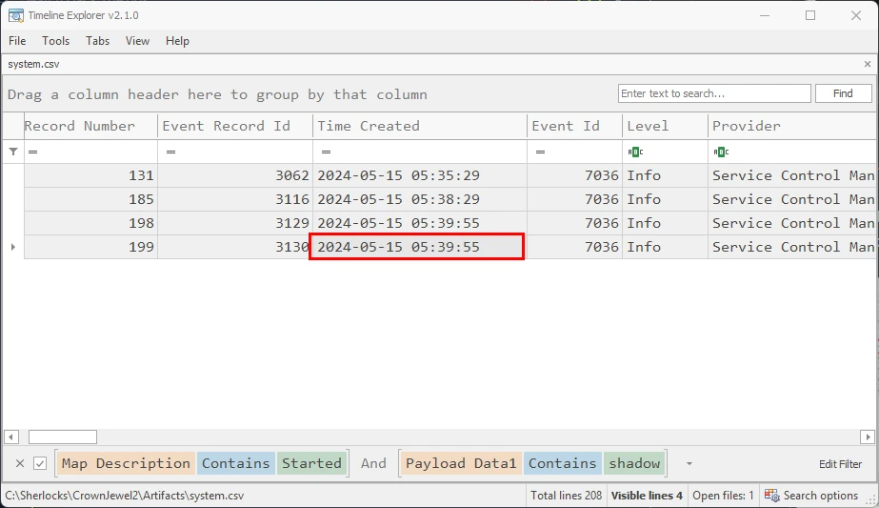Open the Tabs menu

(x=97, y=41)
